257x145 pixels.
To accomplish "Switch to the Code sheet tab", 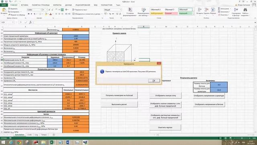I will pyautogui.click(x=29, y=135).
